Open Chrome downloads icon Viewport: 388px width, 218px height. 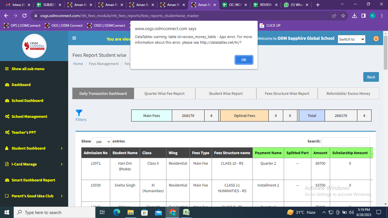point(354,16)
